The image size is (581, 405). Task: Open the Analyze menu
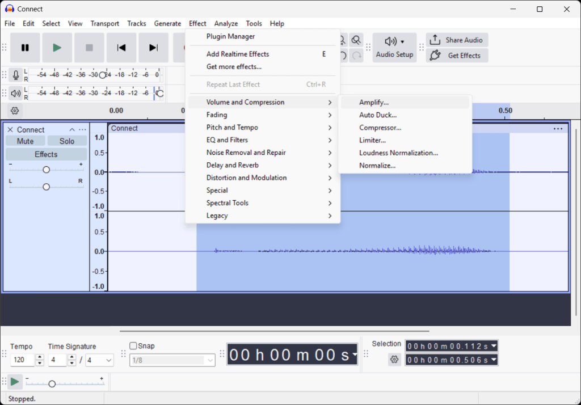tap(226, 23)
